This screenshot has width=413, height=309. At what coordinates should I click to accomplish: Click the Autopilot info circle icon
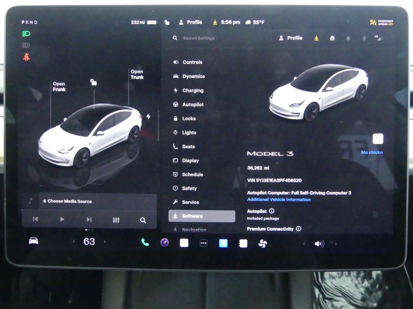pyautogui.click(x=272, y=211)
